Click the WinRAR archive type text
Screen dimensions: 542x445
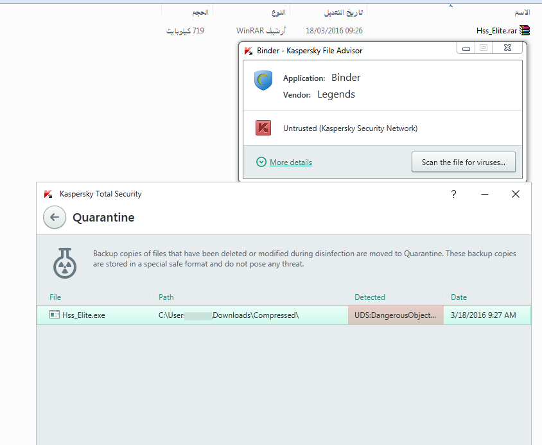tap(261, 31)
